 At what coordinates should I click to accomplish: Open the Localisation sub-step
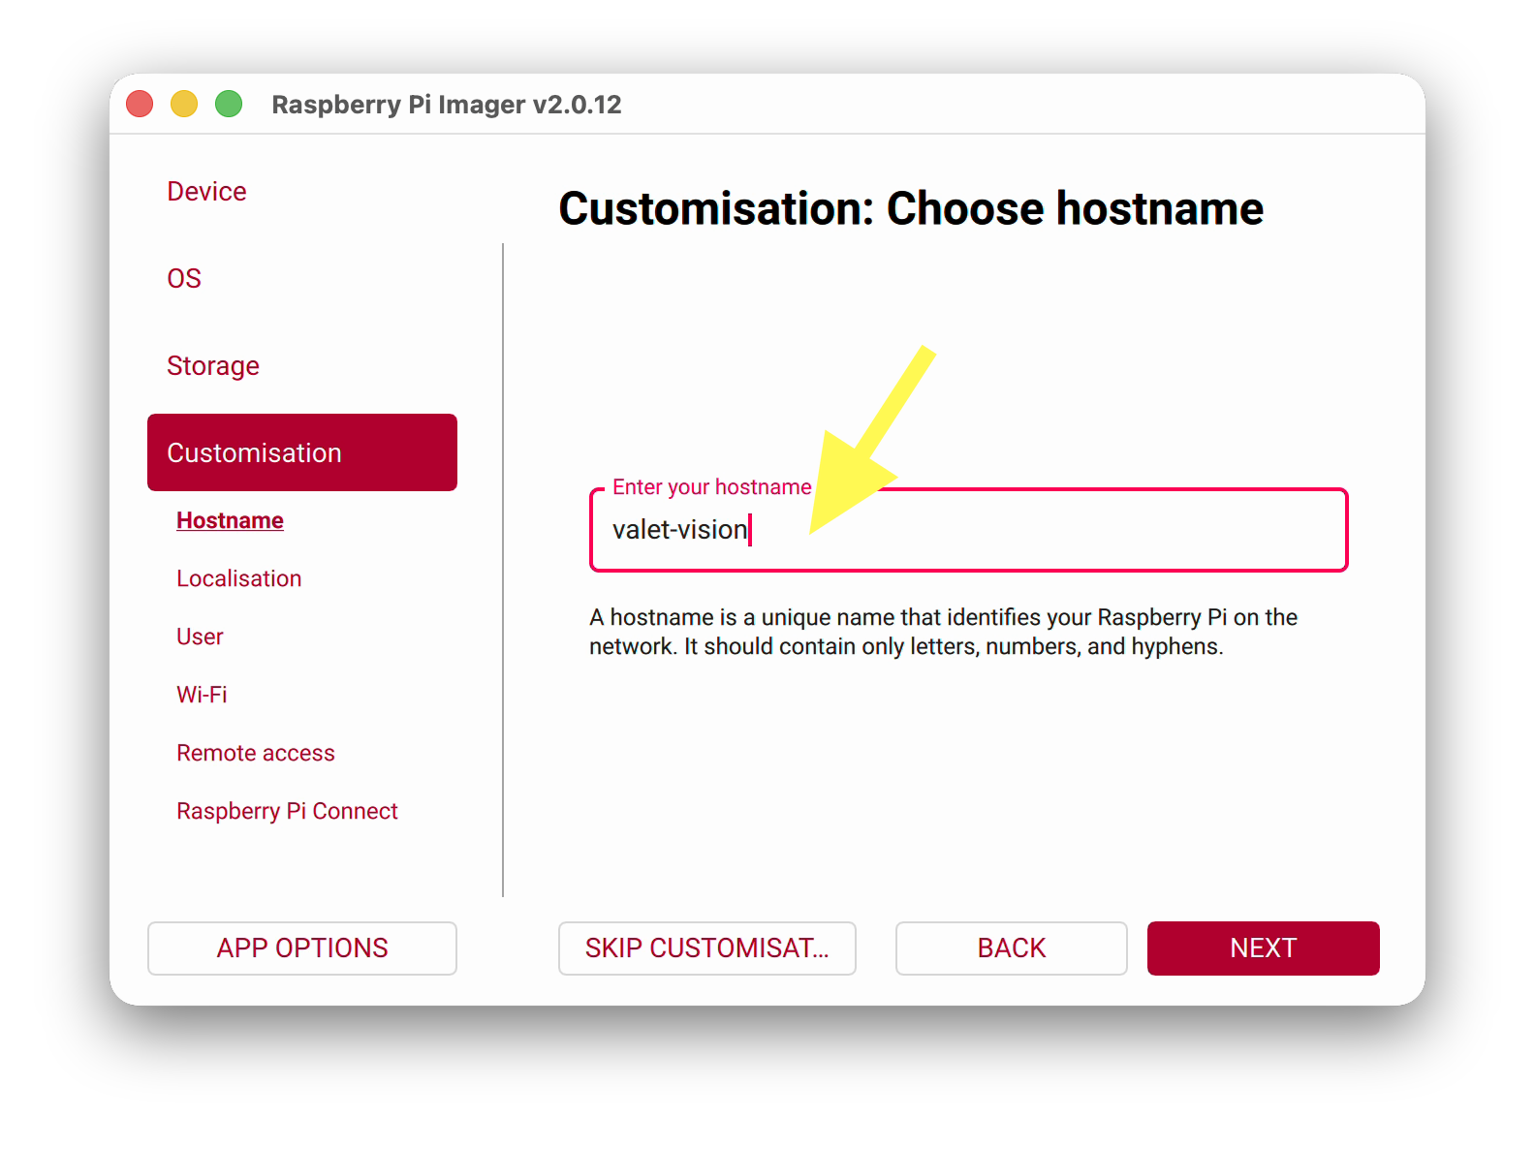238,578
